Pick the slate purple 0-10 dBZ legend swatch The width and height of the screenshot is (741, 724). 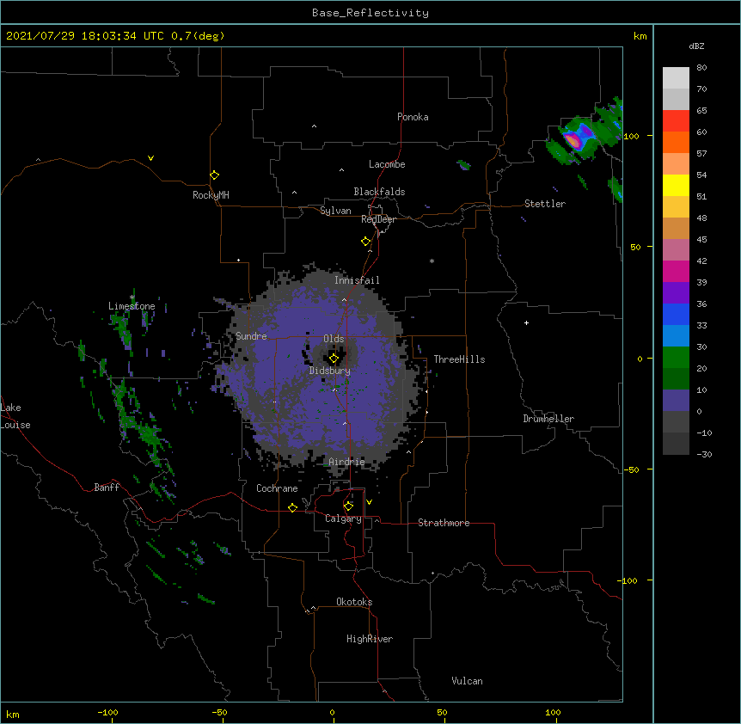coord(676,401)
